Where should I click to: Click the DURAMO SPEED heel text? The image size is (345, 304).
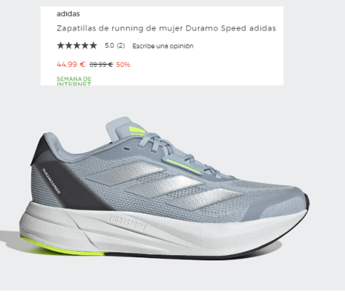click(52, 181)
